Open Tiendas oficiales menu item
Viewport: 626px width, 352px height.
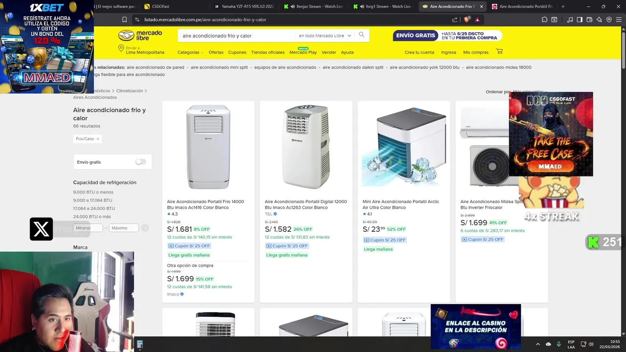click(x=268, y=52)
